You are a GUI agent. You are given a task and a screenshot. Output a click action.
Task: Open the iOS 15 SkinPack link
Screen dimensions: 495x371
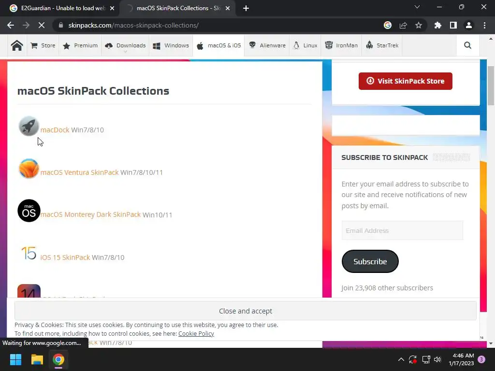65,257
